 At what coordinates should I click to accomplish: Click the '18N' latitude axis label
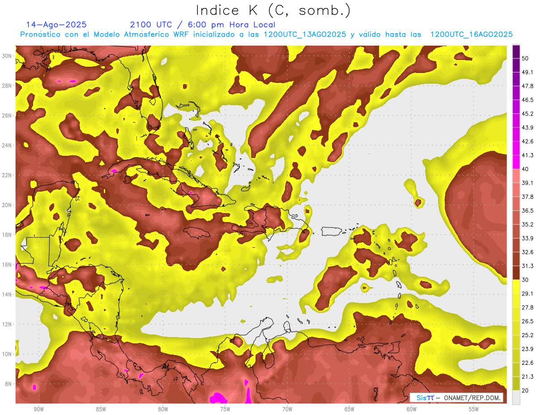coord(8,235)
